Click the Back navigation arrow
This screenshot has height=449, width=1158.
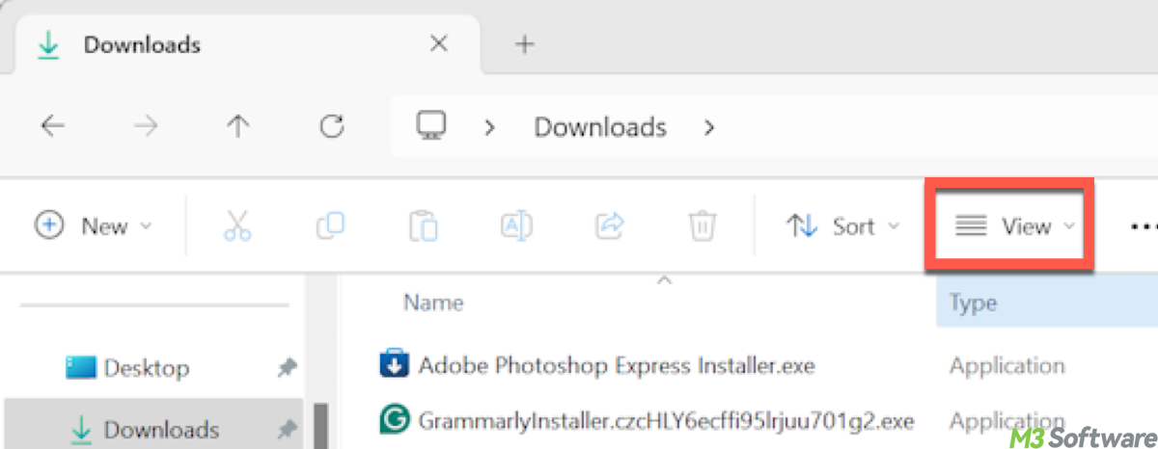click(x=53, y=126)
